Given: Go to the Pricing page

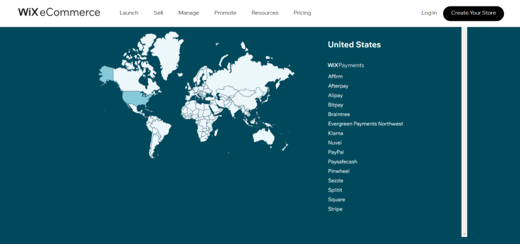Looking at the screenshot, I should (302, 13).
